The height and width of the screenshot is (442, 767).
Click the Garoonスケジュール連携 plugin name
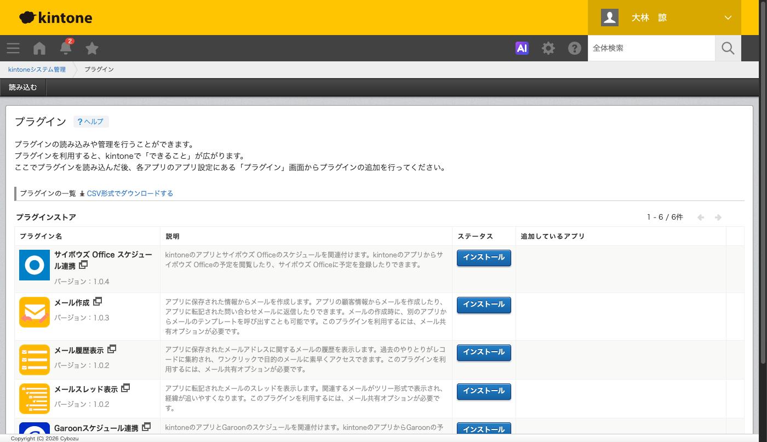coord(96,428)
